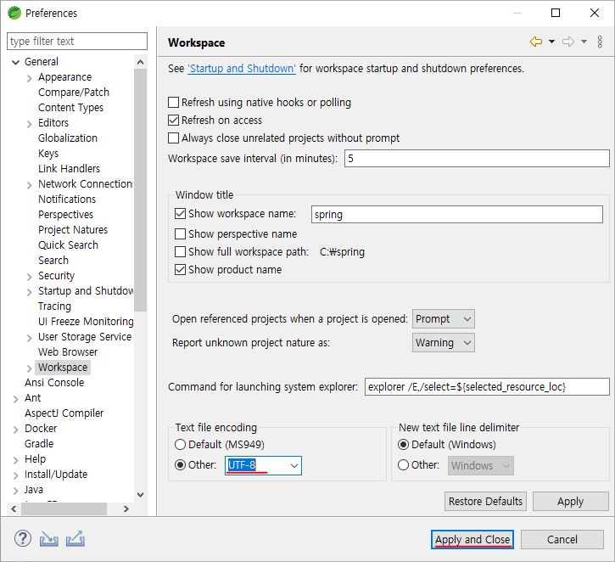Click the workspace save interval field
This screenshot has height=562, width=615.
coord(477,158)
